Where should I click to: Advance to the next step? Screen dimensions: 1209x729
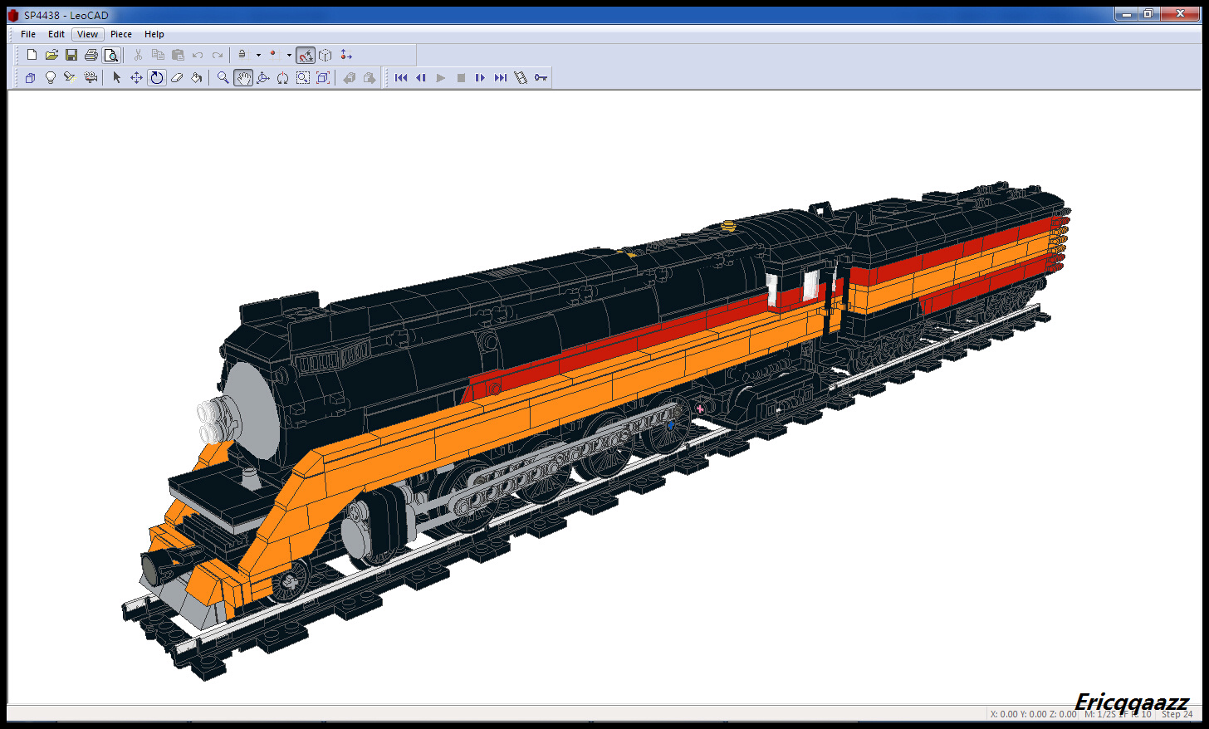480,78
